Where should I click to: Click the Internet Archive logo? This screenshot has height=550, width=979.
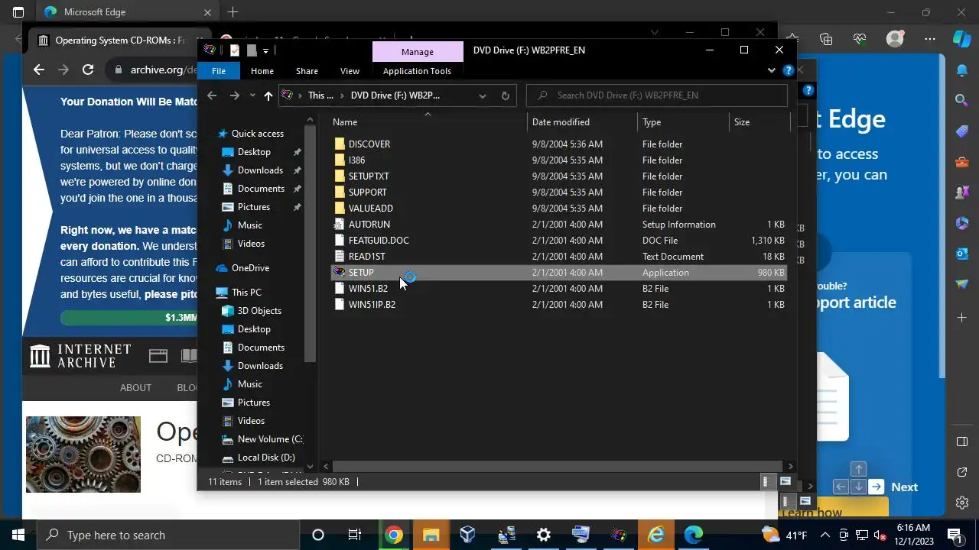(x=81, y=356)
